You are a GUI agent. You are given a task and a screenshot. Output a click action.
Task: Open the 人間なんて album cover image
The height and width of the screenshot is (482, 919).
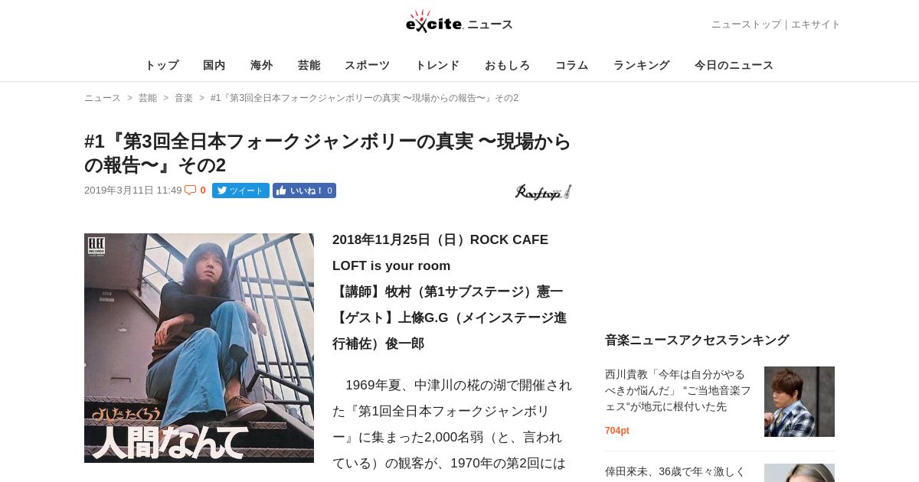[x=199, y=348]
